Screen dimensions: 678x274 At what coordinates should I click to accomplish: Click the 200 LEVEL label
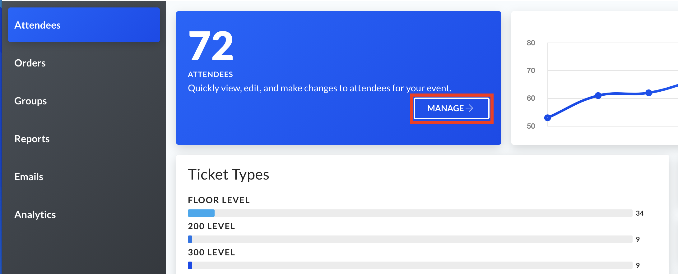(211, 226)
